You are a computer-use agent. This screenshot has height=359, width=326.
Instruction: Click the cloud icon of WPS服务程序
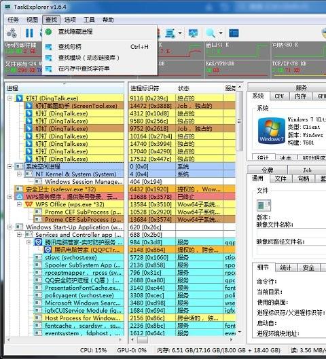(19, 197)
